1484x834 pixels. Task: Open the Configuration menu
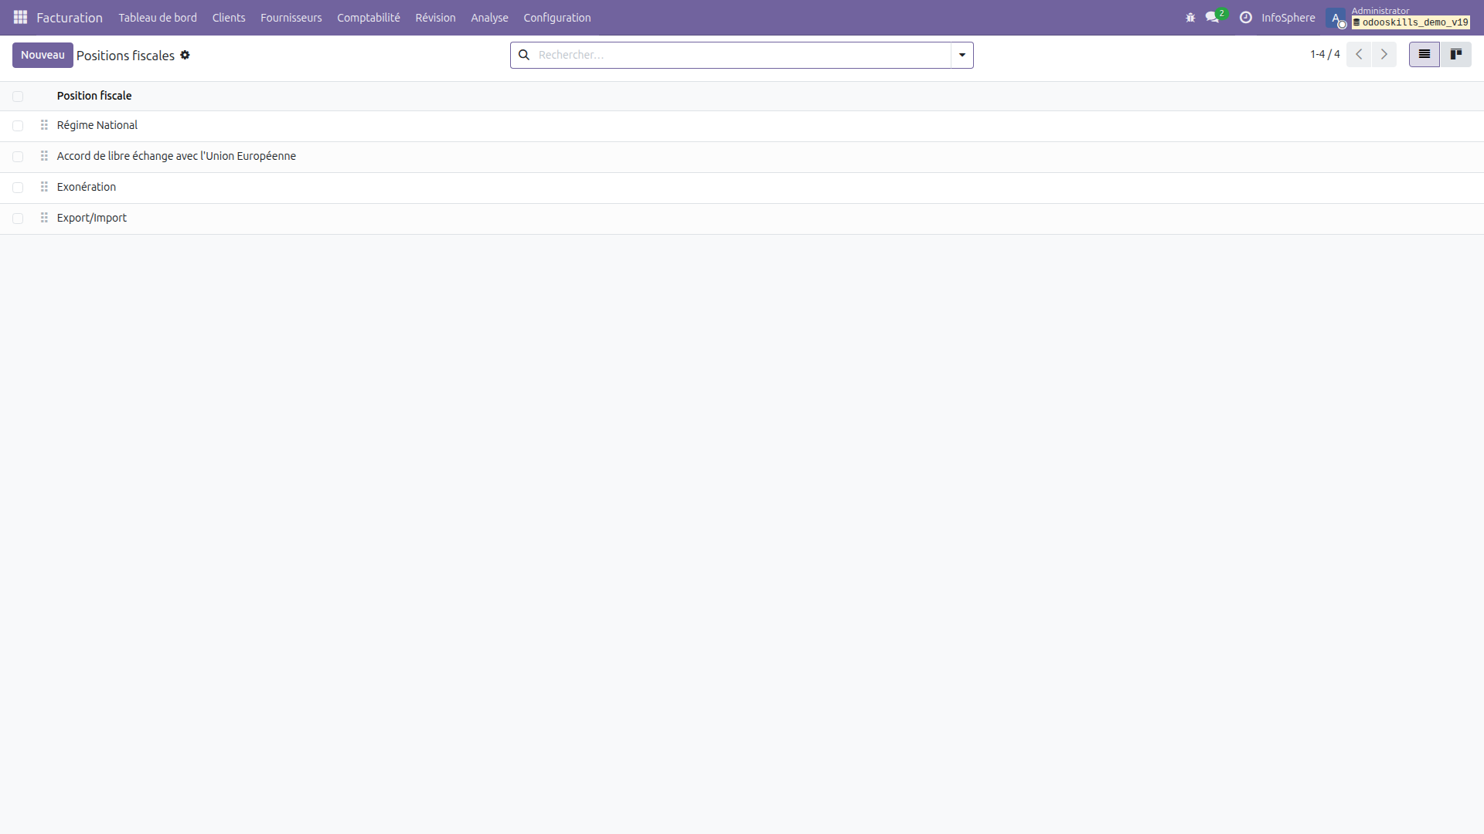(556, 17)
